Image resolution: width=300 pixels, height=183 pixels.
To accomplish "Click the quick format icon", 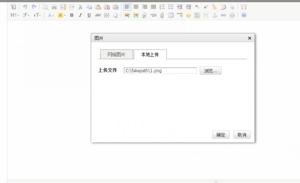I will point(223,7).
